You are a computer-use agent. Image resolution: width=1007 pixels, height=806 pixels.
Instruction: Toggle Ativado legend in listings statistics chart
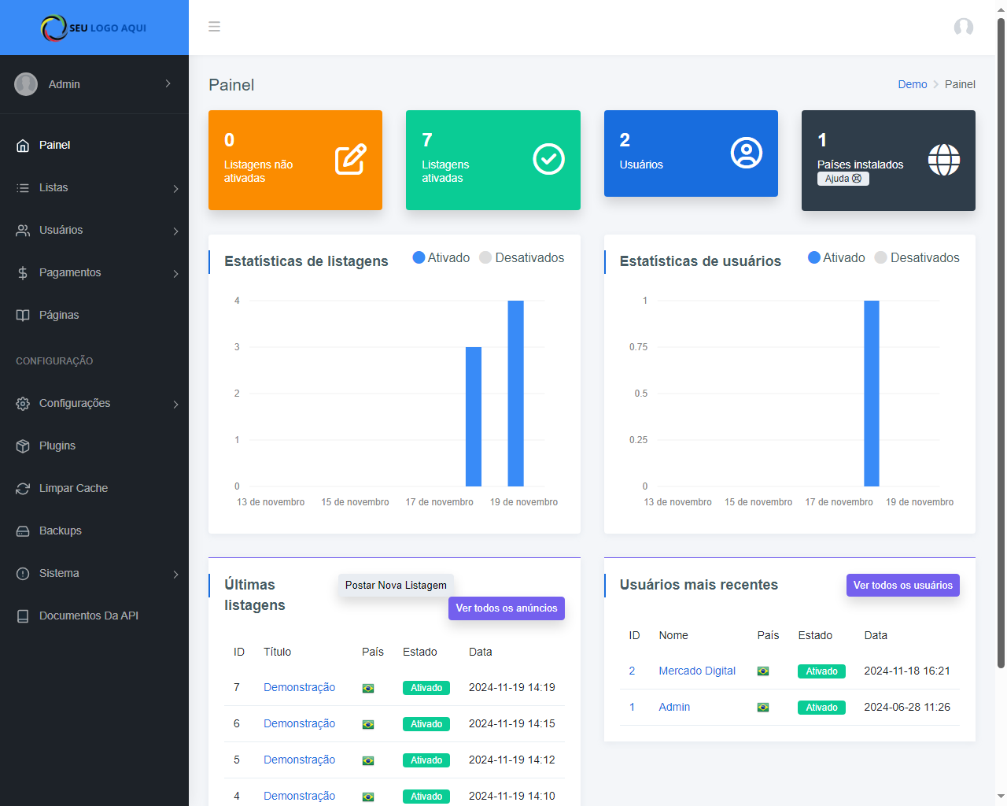pos(441,258)
